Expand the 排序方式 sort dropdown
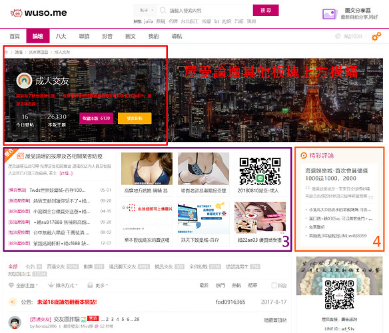 click(67, 285)
